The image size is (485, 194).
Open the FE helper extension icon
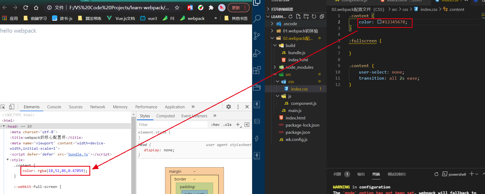coord(190,8)
